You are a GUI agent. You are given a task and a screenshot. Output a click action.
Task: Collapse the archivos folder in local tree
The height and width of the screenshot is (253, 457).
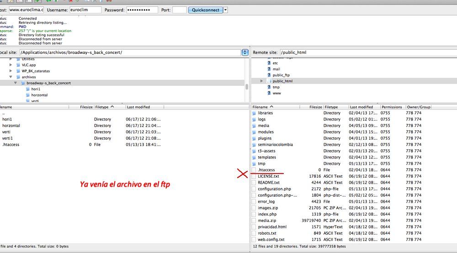tap(11, 77)
